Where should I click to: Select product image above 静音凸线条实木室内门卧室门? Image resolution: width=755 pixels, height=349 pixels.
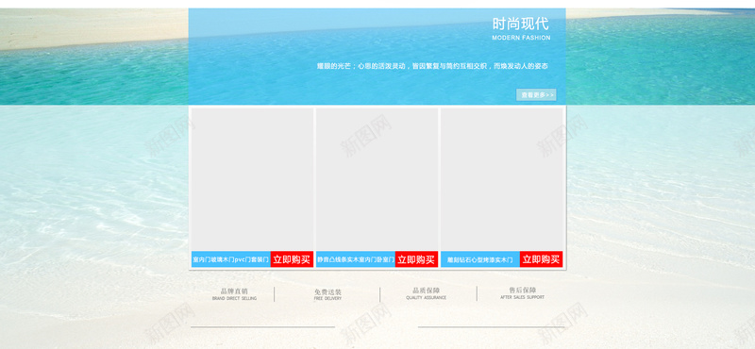(377, 179)
